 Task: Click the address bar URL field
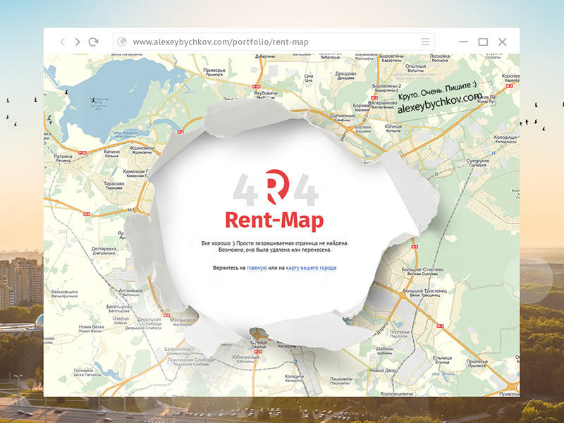click(x=274, y=42)
